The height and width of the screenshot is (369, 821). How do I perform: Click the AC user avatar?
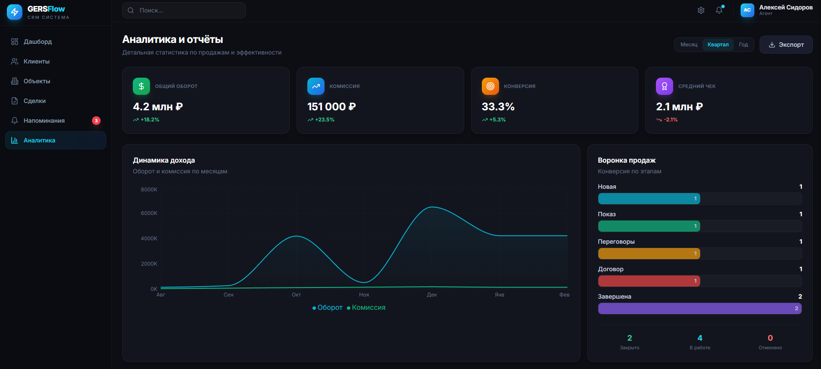tap(747, 10)
